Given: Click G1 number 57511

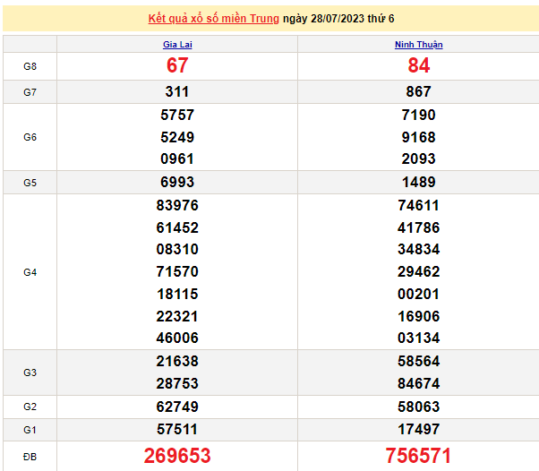Looking at the screenshot, I should 176,429.
